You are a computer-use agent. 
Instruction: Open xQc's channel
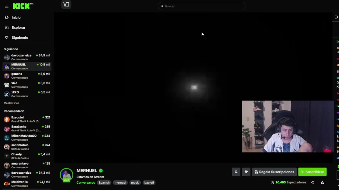click(x=27, y=85)
